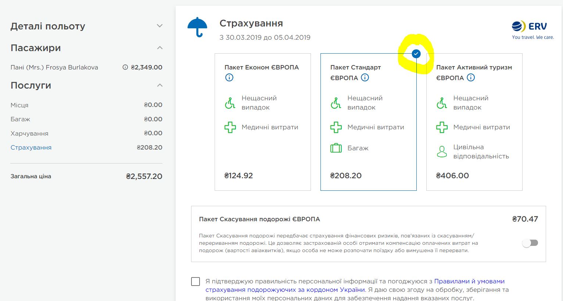Click the info icon next to passenger price ₴2,349.00
This screenshot has height=301, width=563.
pyautogui.click(x=125, y=67)
